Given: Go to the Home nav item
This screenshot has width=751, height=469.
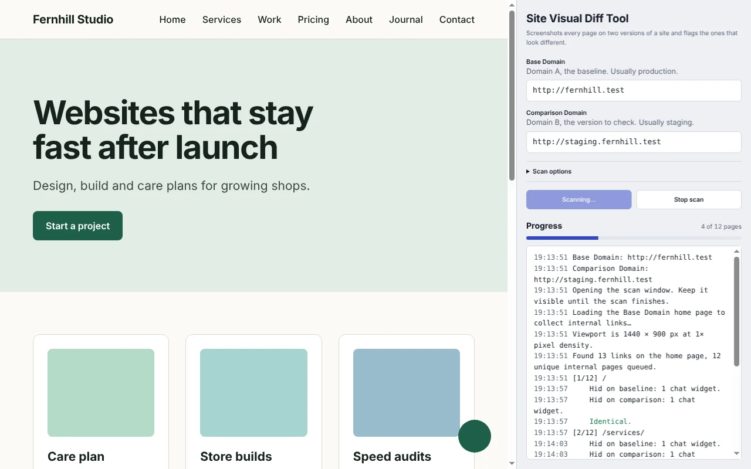Looking at the screenshot, I should point(172,19).
